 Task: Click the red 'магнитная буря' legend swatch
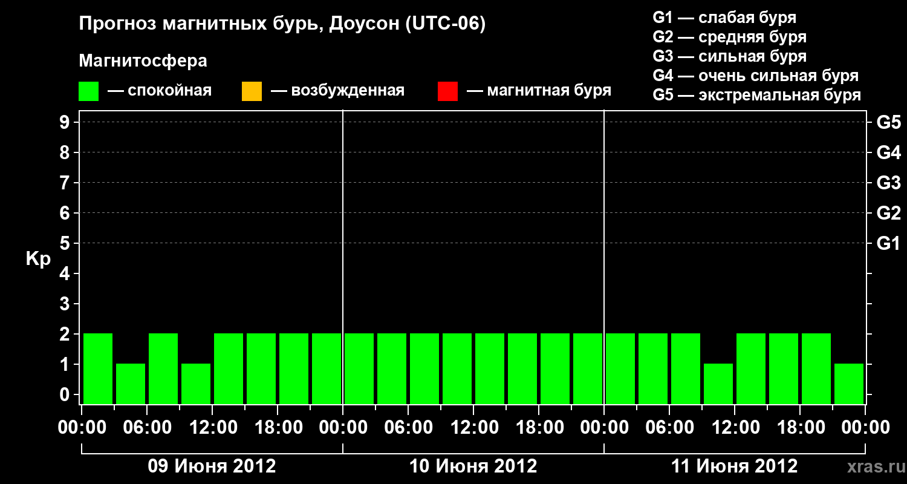(x=447, y=91)
